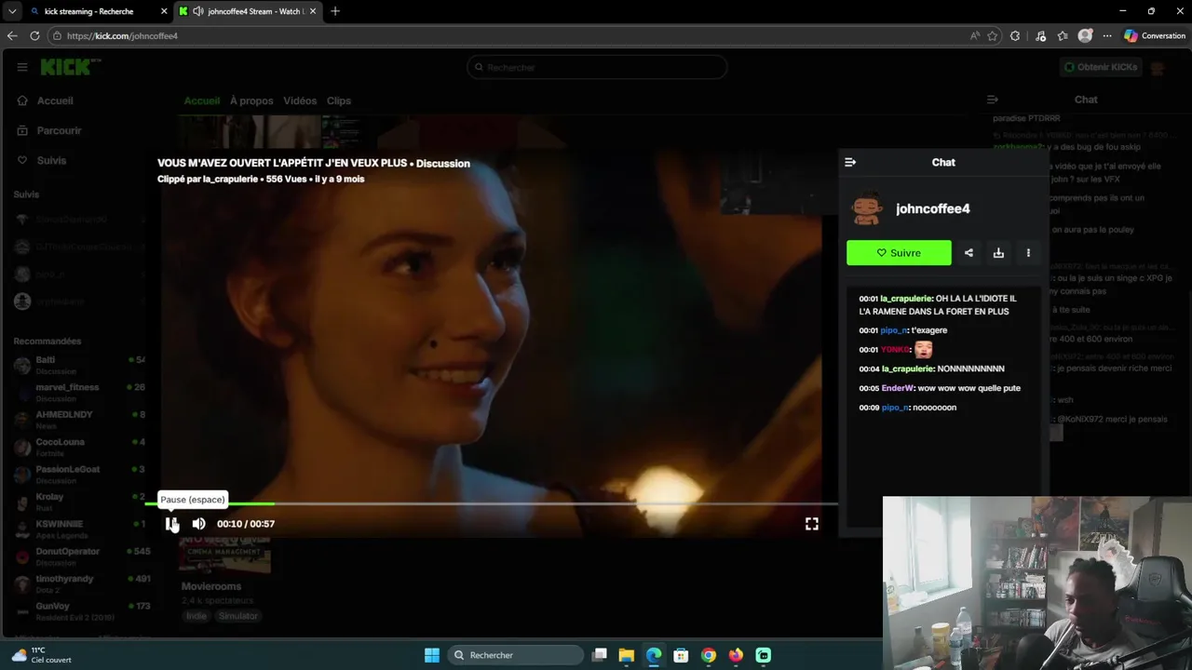Click EnderW username in clip chat
This screenshot has height=670, width=1192.
(898, 388)
